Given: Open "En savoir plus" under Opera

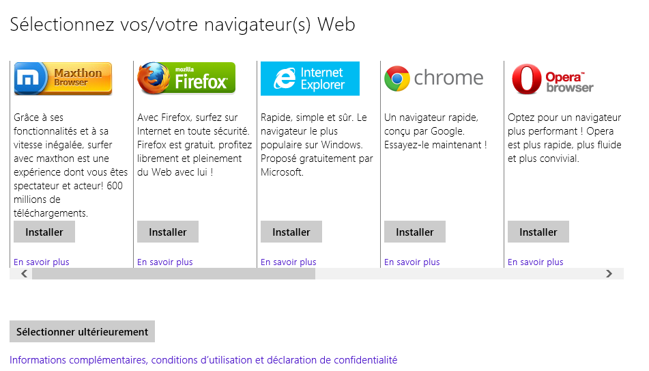Looking at the screenshot, I should (x=536, y=262).
